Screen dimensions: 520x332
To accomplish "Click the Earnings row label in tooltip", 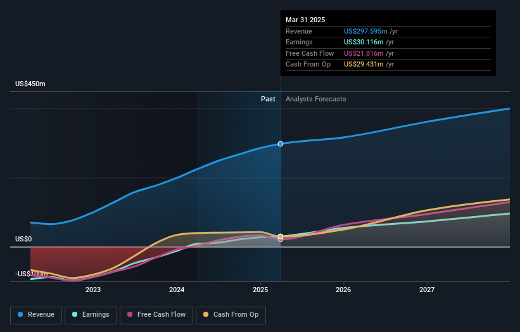I will click(x=299, y=42).
